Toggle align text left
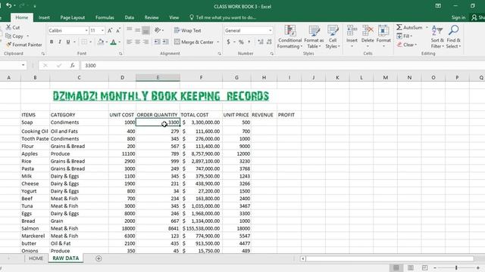The image size is (485, 272). coord(130,42)
